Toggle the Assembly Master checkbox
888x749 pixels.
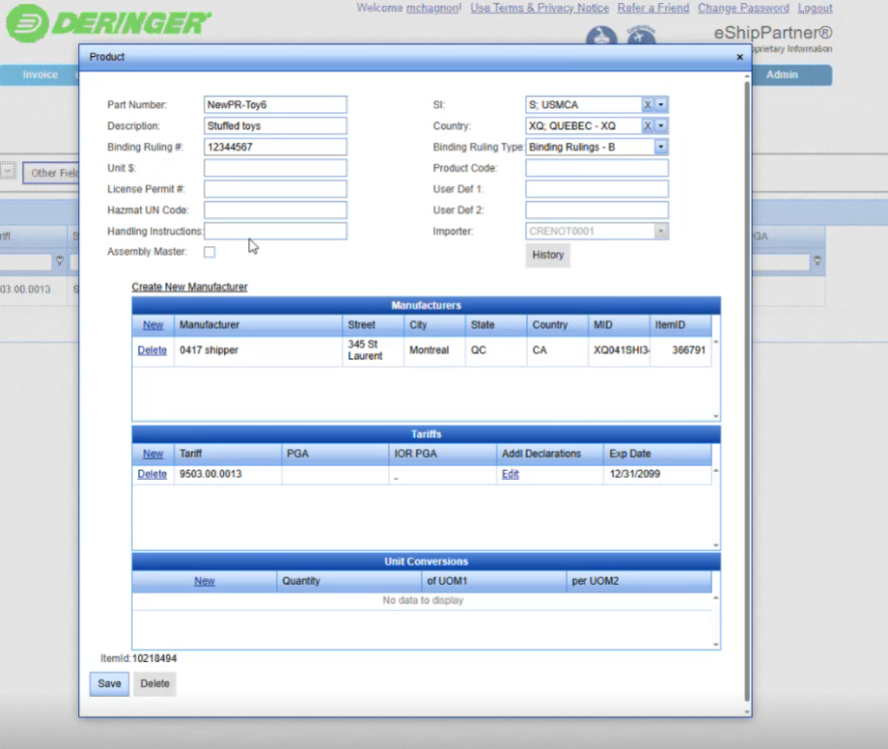209,252
